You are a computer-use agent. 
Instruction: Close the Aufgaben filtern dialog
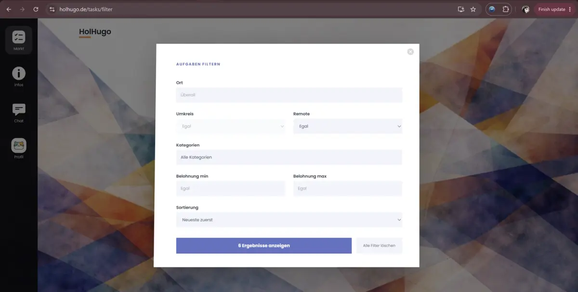coord(410,52)
